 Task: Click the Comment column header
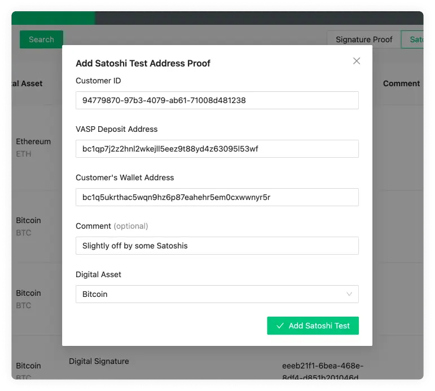pyautogui.click(x=401, y=83)
